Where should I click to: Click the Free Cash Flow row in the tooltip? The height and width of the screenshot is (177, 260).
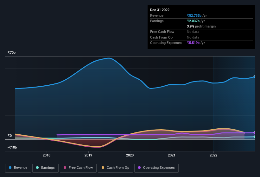(x=201, y=32)
